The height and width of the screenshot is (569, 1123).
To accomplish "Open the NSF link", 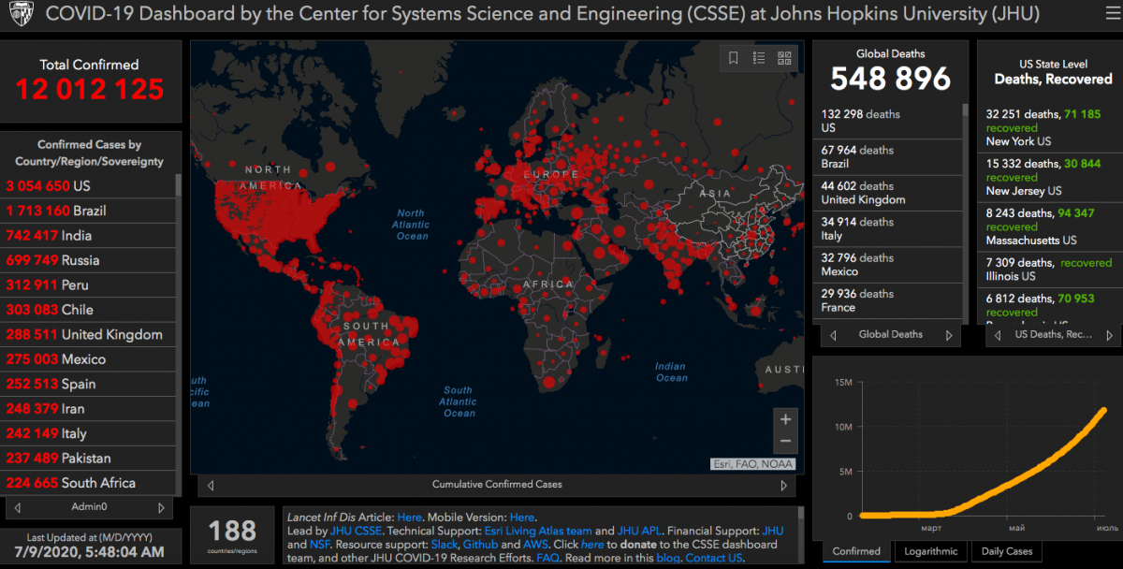I will click(320, 545).
